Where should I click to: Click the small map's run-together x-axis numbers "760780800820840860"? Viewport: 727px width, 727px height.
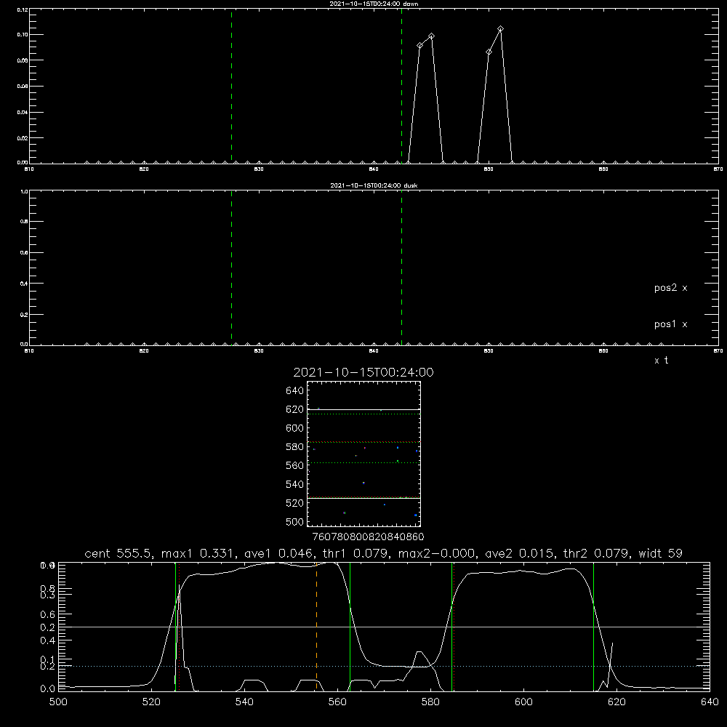click(x=368, y=537)
